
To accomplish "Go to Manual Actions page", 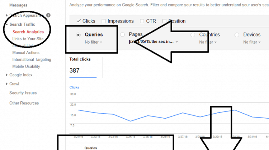I will (26, 52).
